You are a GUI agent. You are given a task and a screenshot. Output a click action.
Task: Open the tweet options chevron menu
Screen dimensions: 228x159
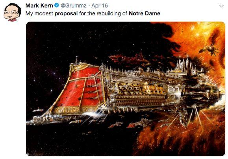tap(221, 6)
